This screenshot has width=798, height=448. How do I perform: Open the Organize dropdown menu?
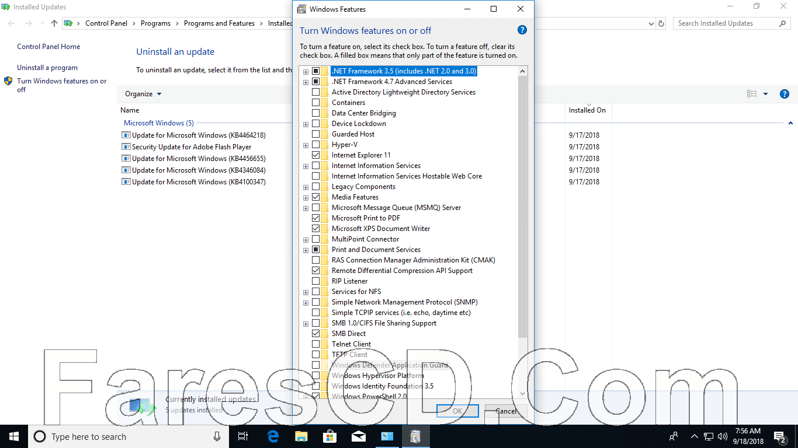tap(143, 94)
